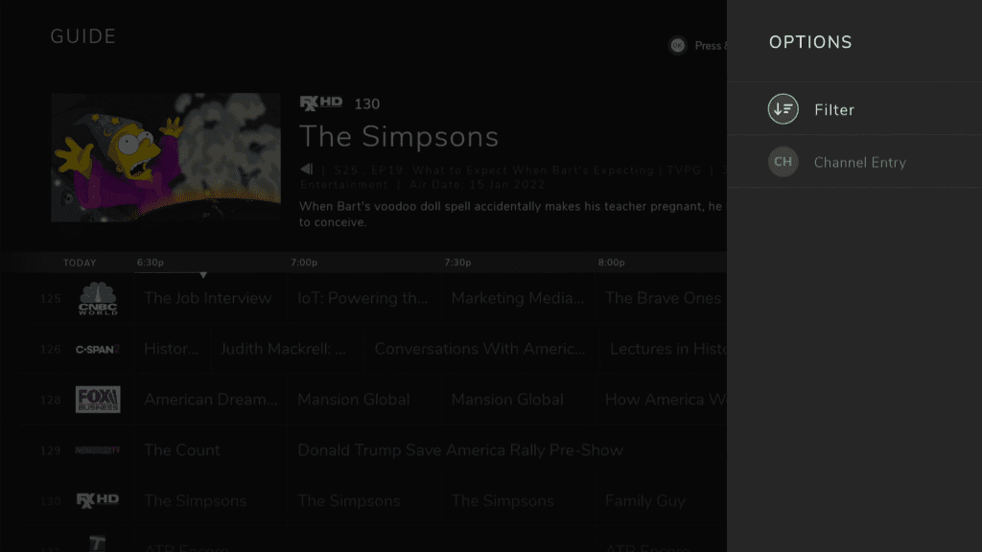Click the FX HD logo in guide row
The width and height of the screenshot is (982, 552).
pyautogui.click(x=98, y=500)
